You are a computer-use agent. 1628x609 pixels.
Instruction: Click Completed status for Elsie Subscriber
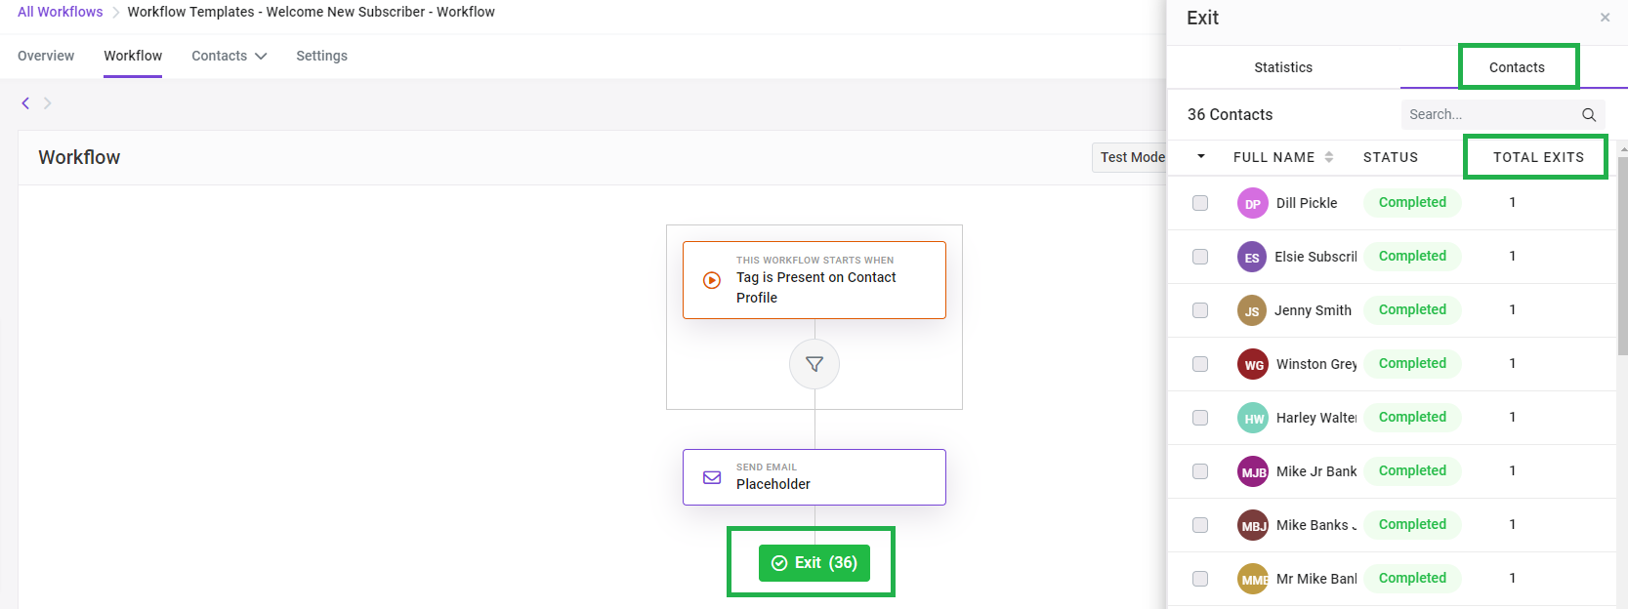coord(1412,256)
